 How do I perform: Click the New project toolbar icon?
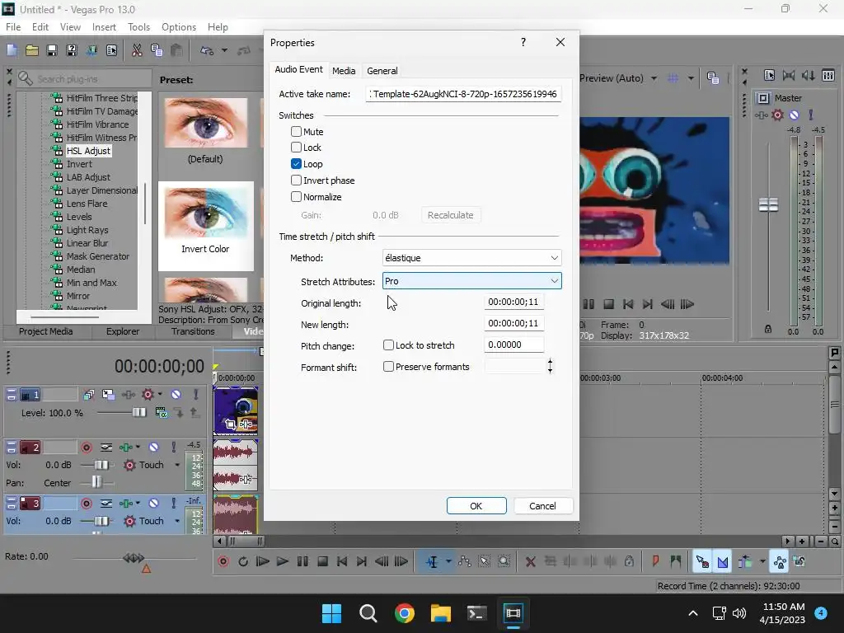(x=12, y=50)
